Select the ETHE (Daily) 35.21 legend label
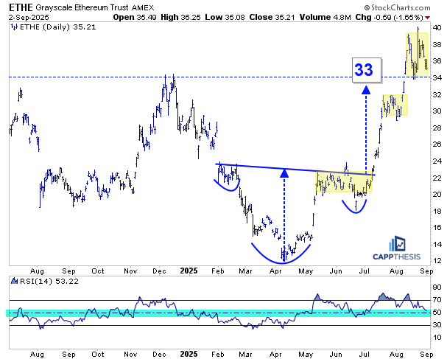The width and height of the screenshot is (447, 359). coord(49,27)
